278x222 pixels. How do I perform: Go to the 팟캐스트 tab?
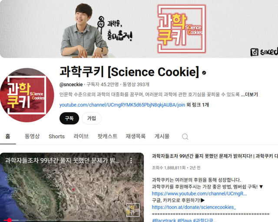107,136
